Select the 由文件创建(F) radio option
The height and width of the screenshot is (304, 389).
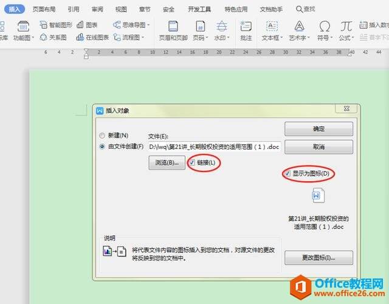[x=102, y=147]
